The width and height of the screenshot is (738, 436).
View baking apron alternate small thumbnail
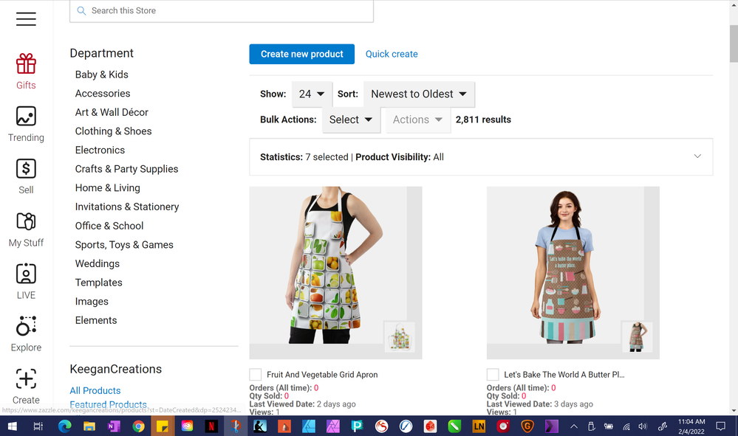pos(637,336)
